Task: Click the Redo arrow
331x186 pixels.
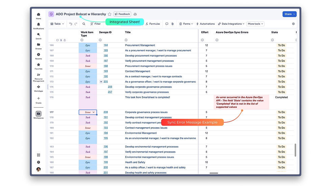Action: click(x=76, y=24)
